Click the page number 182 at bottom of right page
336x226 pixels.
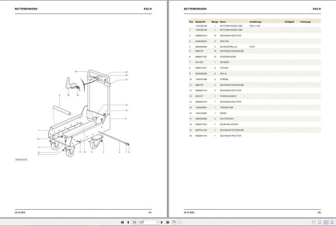(x=319, y=213)
